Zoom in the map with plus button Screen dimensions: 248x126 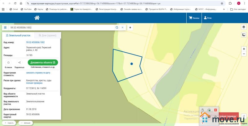(244, 49)
